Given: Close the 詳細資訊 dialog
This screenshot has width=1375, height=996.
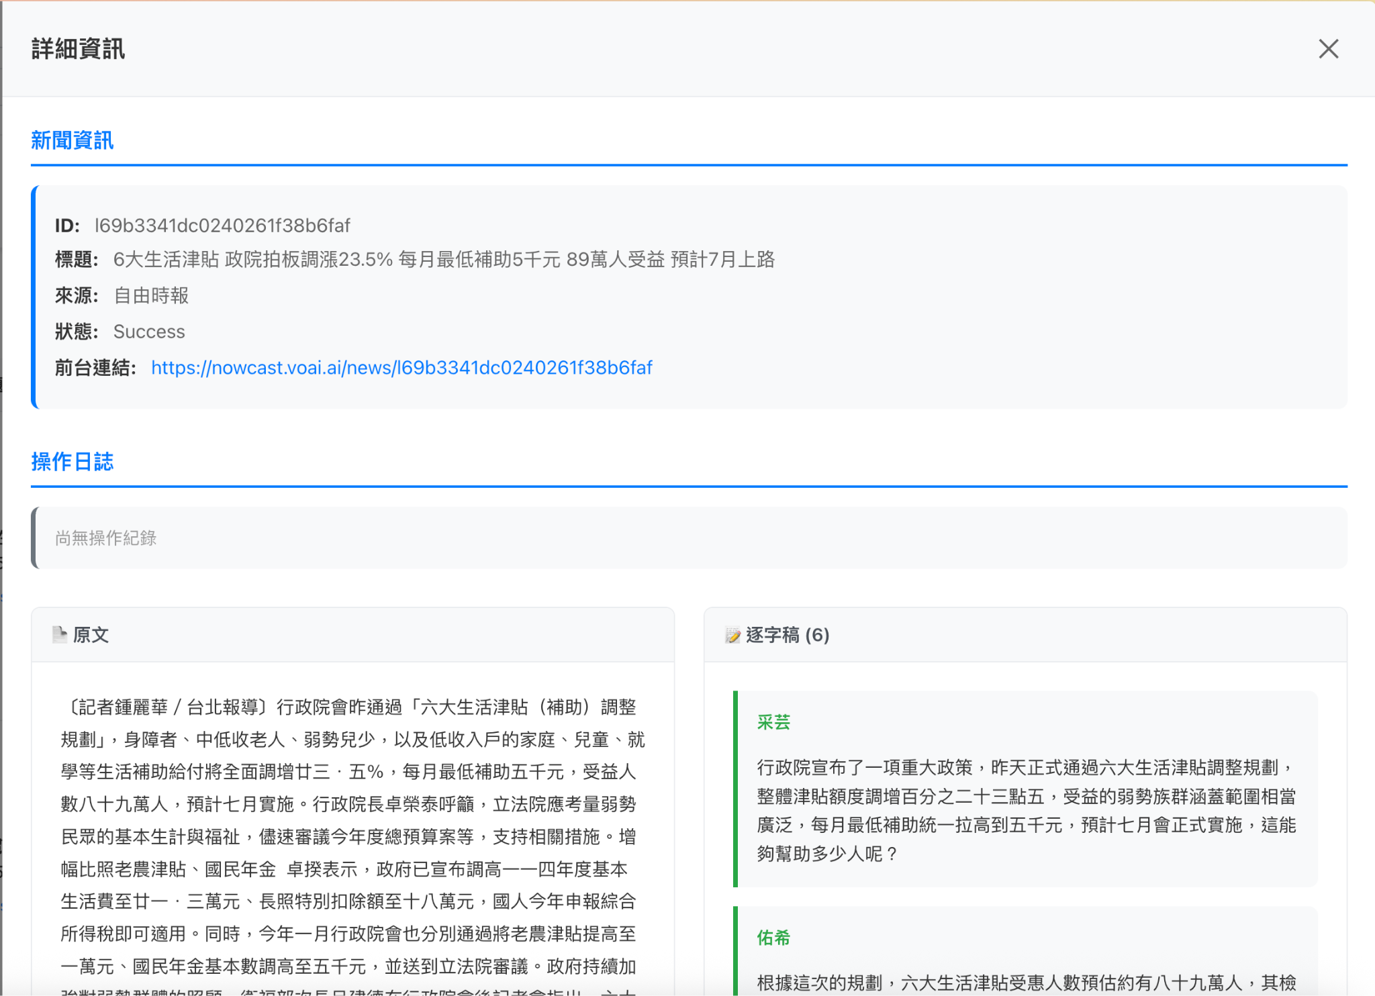Looking at the screenshot, I should 1328,49.
